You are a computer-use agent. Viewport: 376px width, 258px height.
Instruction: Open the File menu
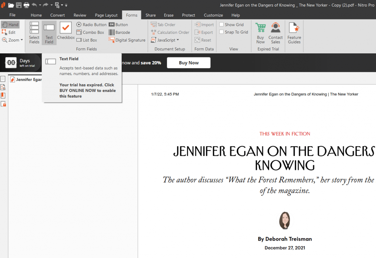tap(12, 15)
